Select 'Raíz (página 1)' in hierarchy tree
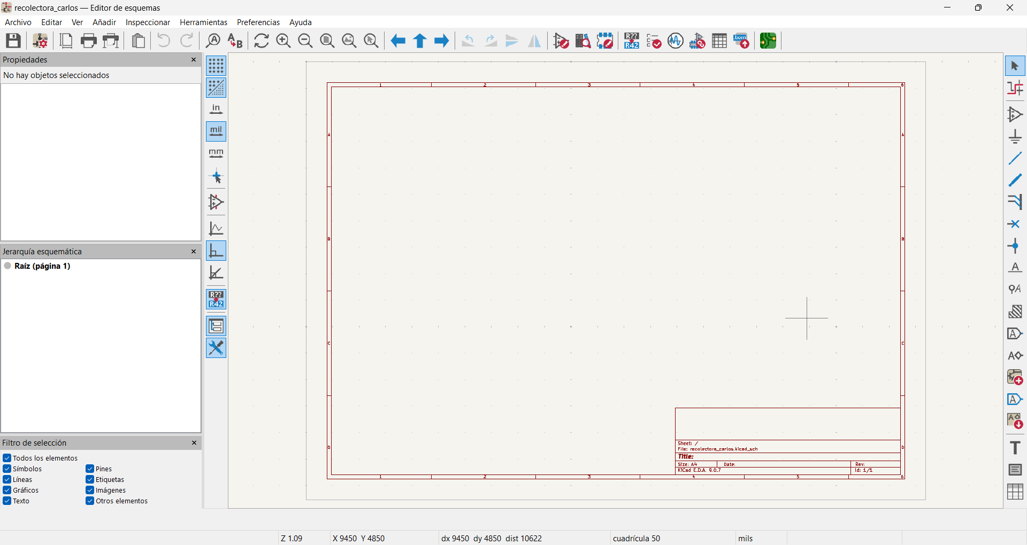Viewport: 1027px width, 545px height. pos(42,266)
